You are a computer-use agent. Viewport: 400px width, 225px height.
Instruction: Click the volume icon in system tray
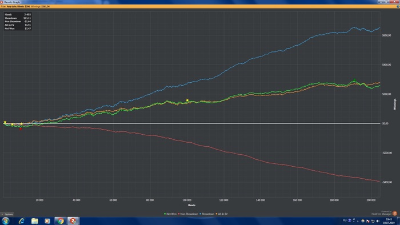378,221
